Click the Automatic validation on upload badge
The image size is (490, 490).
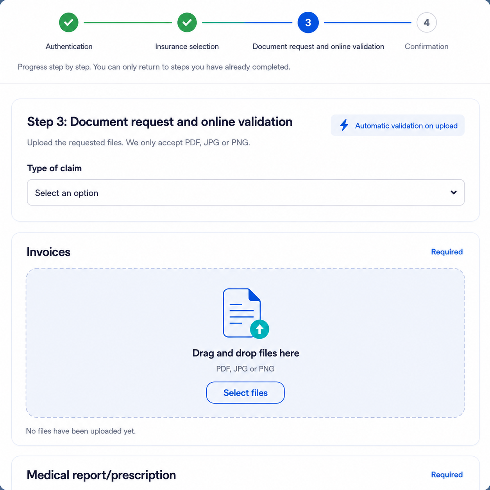pos(398,125)
